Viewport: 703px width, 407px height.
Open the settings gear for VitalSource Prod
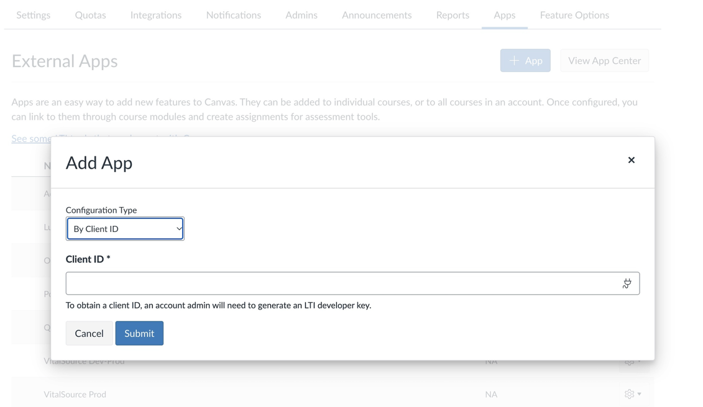pos(629,394)
